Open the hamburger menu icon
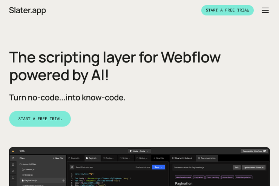Viewport: 279px width, 186px height. click(x=265, y=10)
